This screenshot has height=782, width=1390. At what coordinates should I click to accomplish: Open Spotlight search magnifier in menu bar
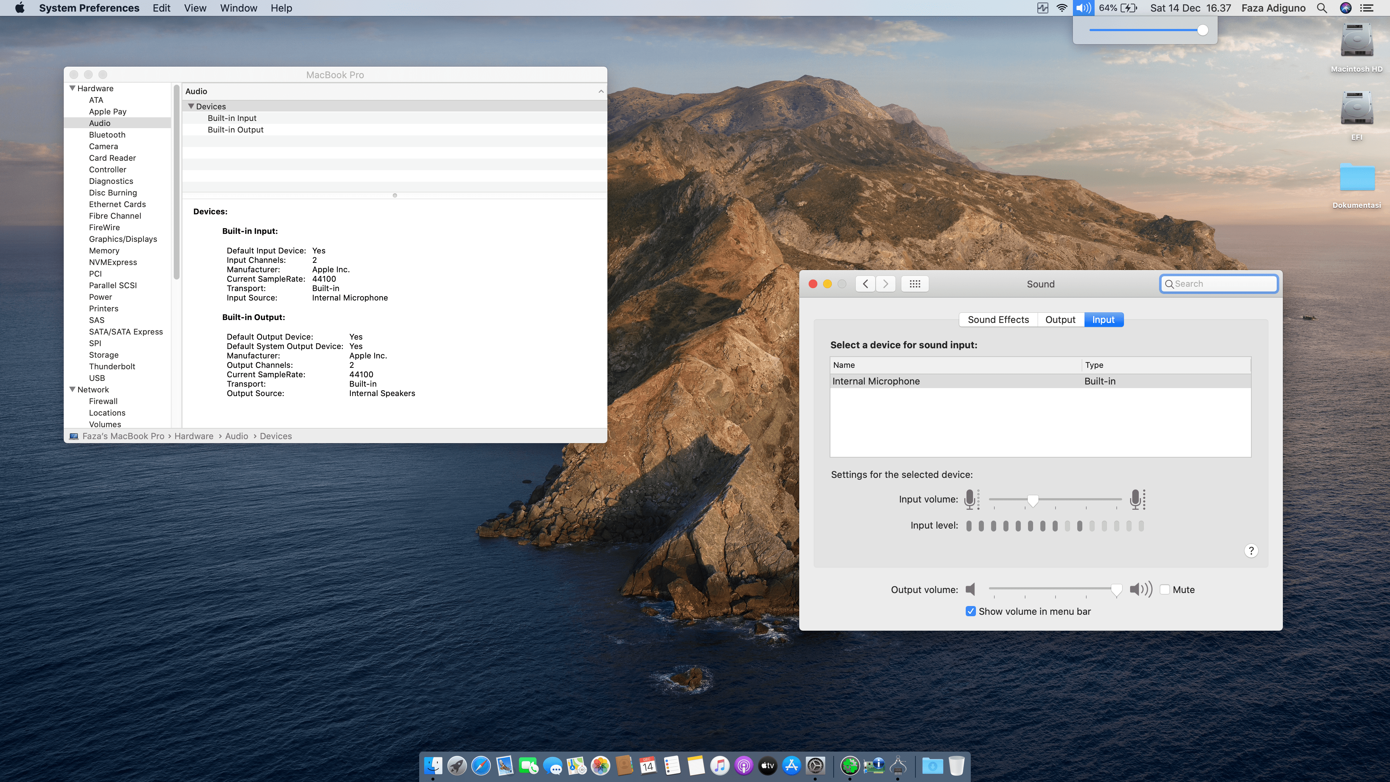click(x=1322, y=8)
